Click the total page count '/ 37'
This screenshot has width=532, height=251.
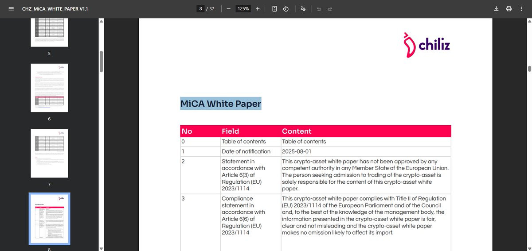tap(211, 8)
